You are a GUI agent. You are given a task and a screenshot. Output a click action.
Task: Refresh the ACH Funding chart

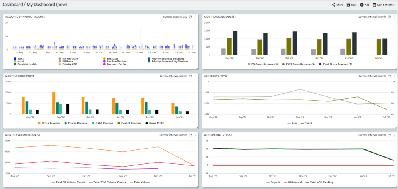pos(389,135)
